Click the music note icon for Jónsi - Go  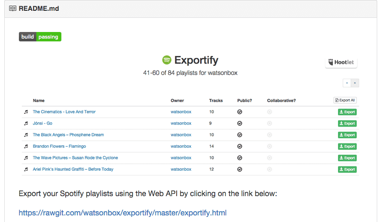tap(26, 124)
